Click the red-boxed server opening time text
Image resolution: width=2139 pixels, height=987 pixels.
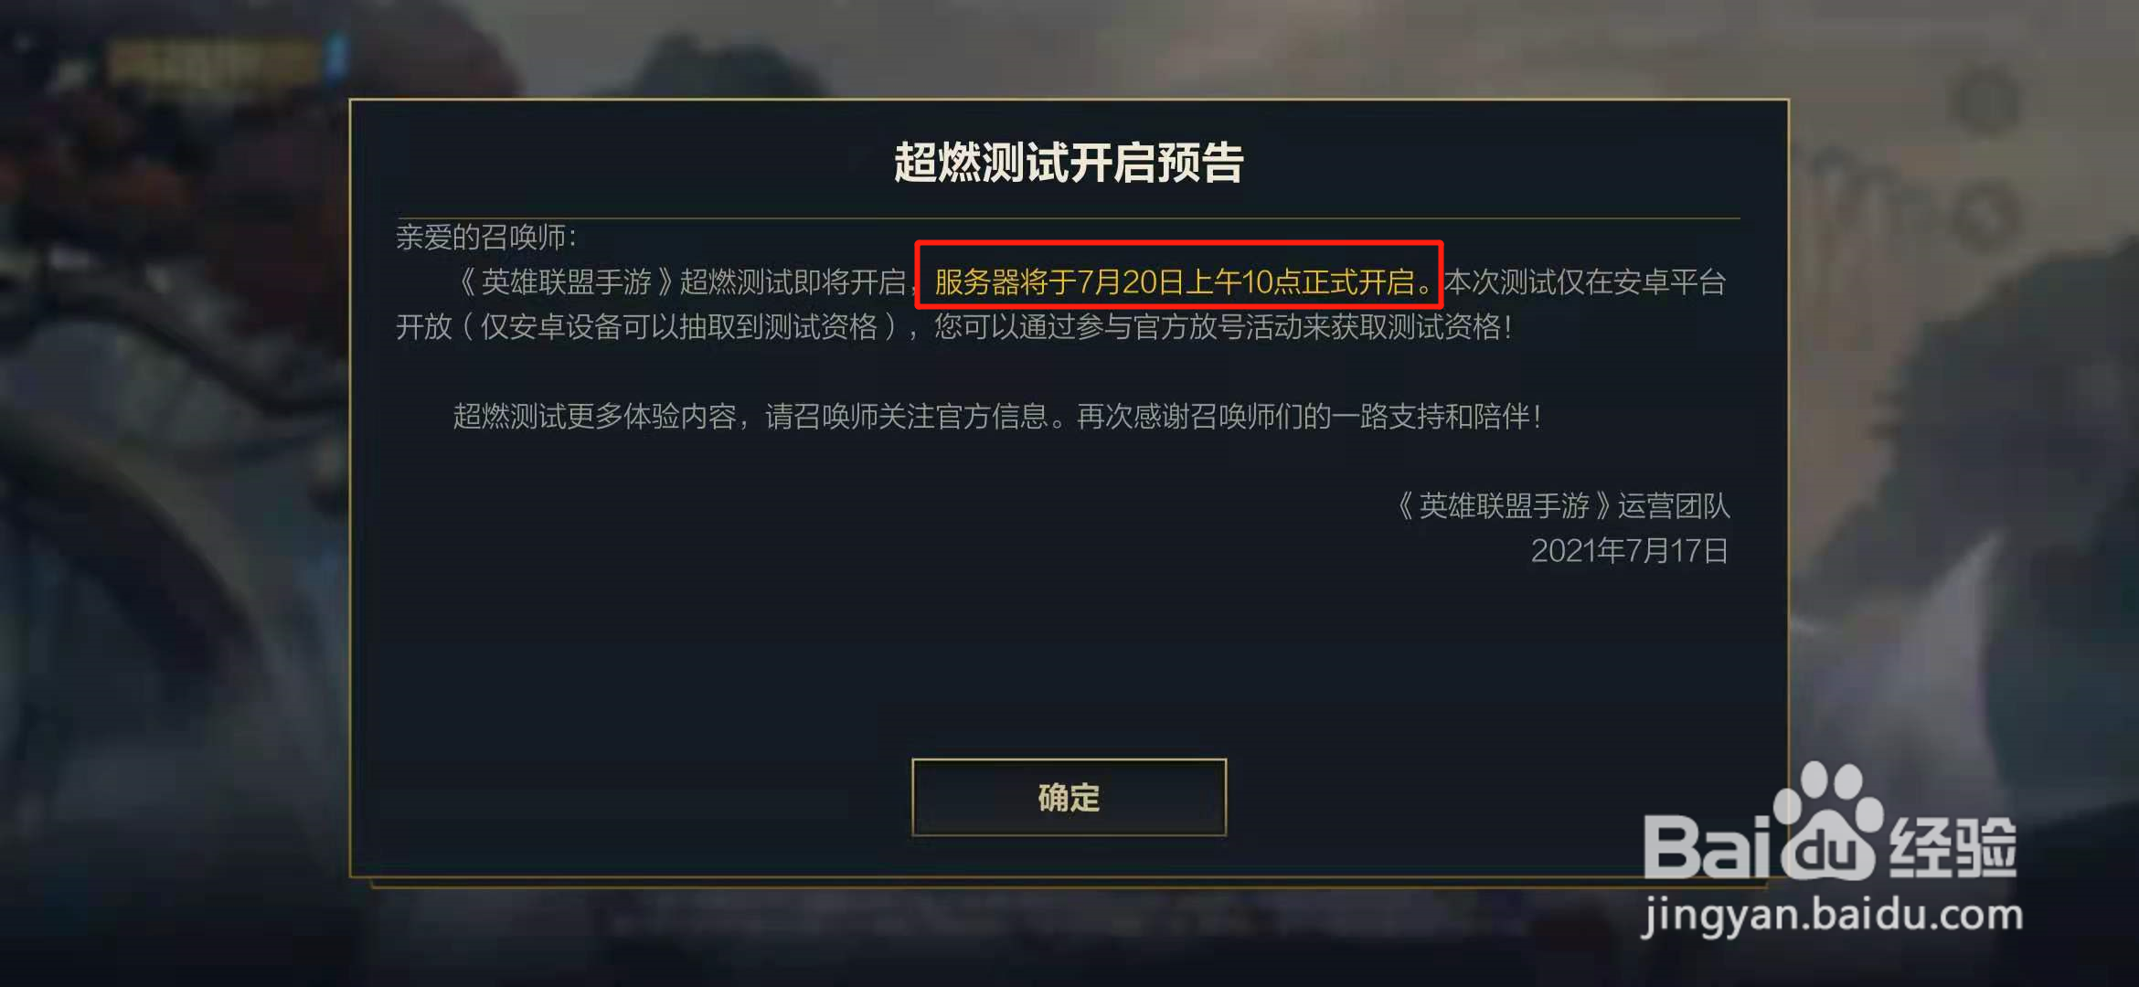pyautogui.click(x=1179, y=281)
